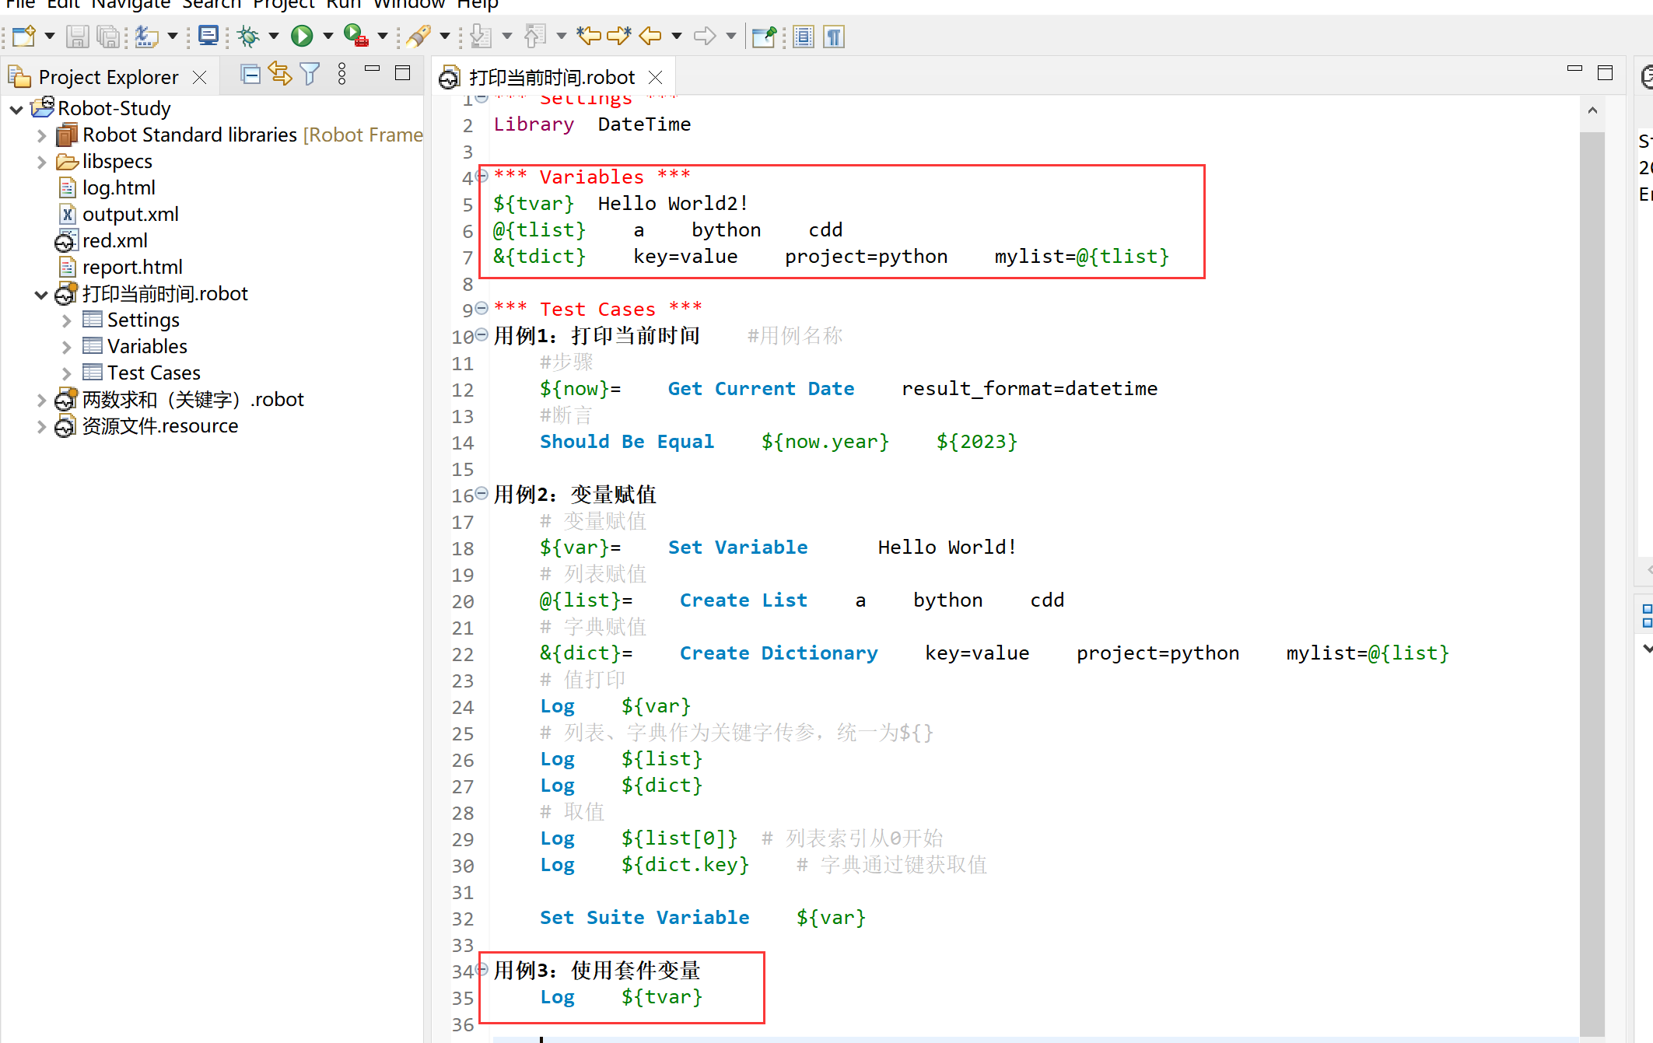Click the Run green play button
This screenshot has height=1043, width=1653.
click(x=302, y=36)
